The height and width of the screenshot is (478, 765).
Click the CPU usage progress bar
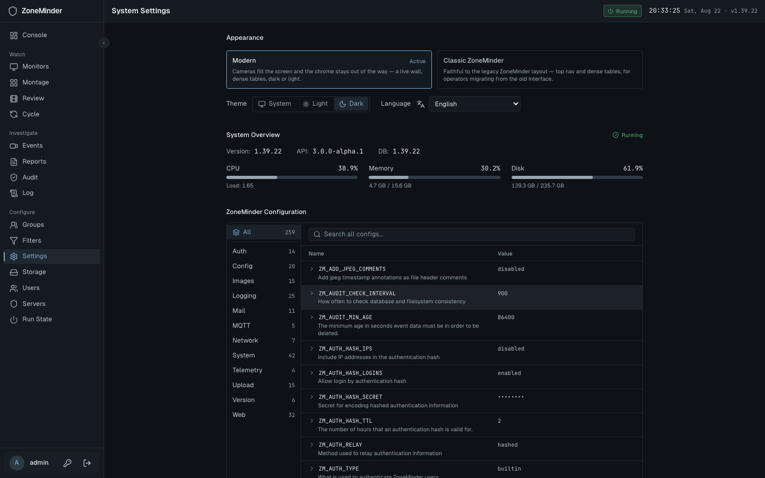(x=292, y=177)
